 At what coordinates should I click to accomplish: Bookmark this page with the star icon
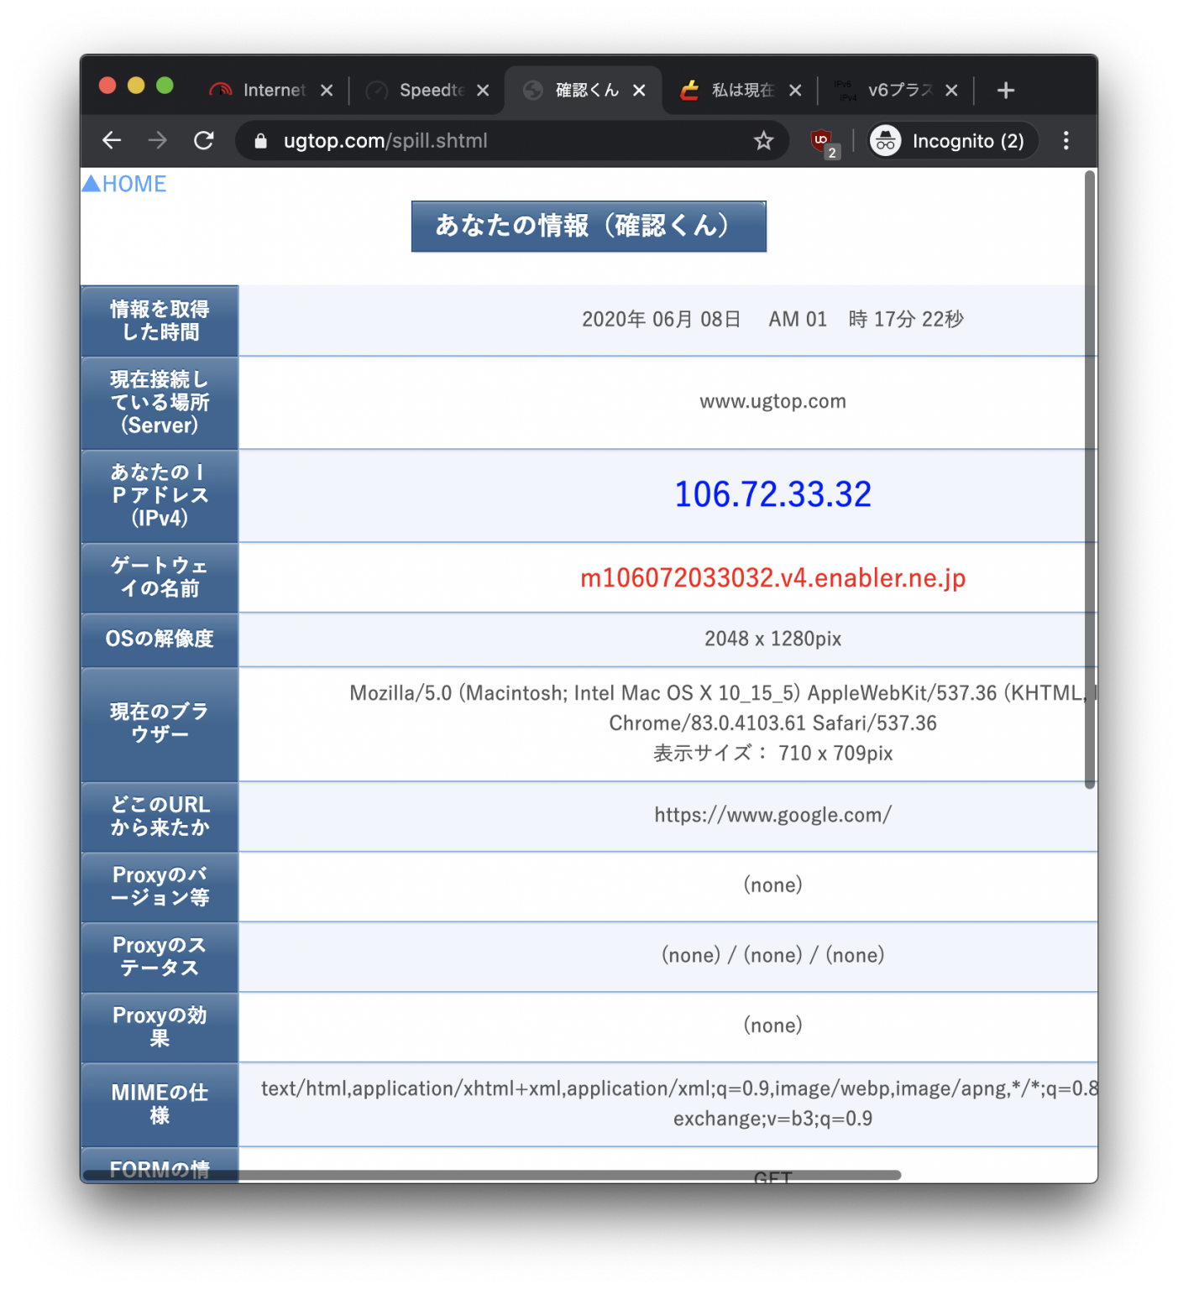[x=764, y=141]
